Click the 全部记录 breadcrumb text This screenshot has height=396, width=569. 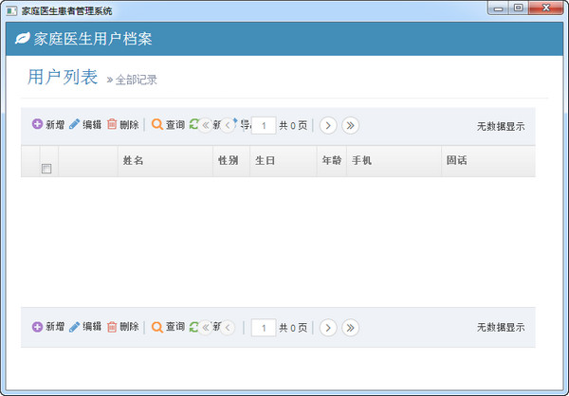click(136, 80)
